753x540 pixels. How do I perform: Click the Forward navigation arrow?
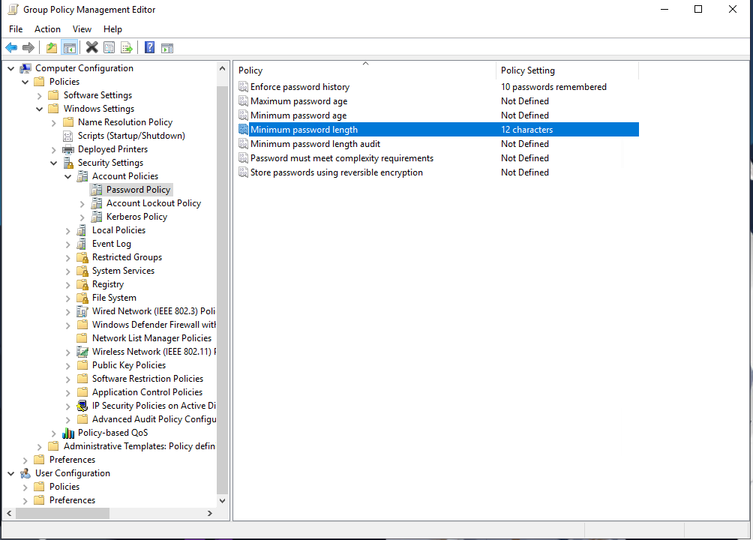pyautogui.click(x=28, y=47)
